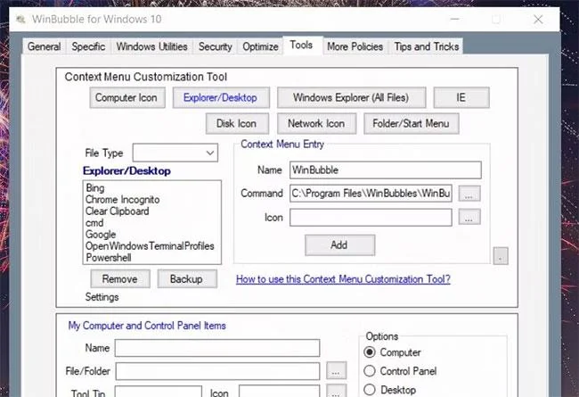Open the More Policies tab

coord(355,46)
